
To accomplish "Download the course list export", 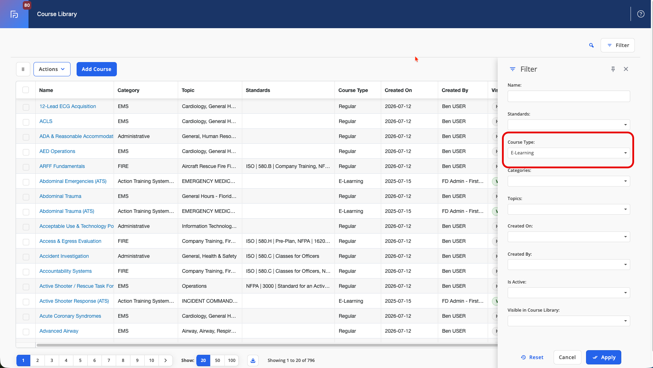I will 253,361.
